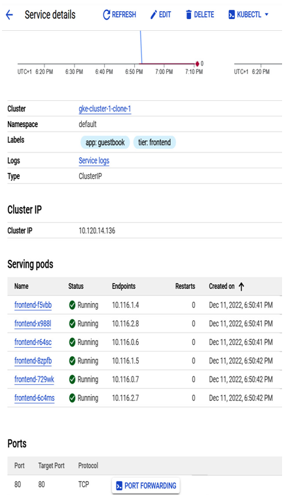The width and height of the screenshot is (286, 495).
Task: Click the Kubectl terminal icon
Action: coord(232,15)
